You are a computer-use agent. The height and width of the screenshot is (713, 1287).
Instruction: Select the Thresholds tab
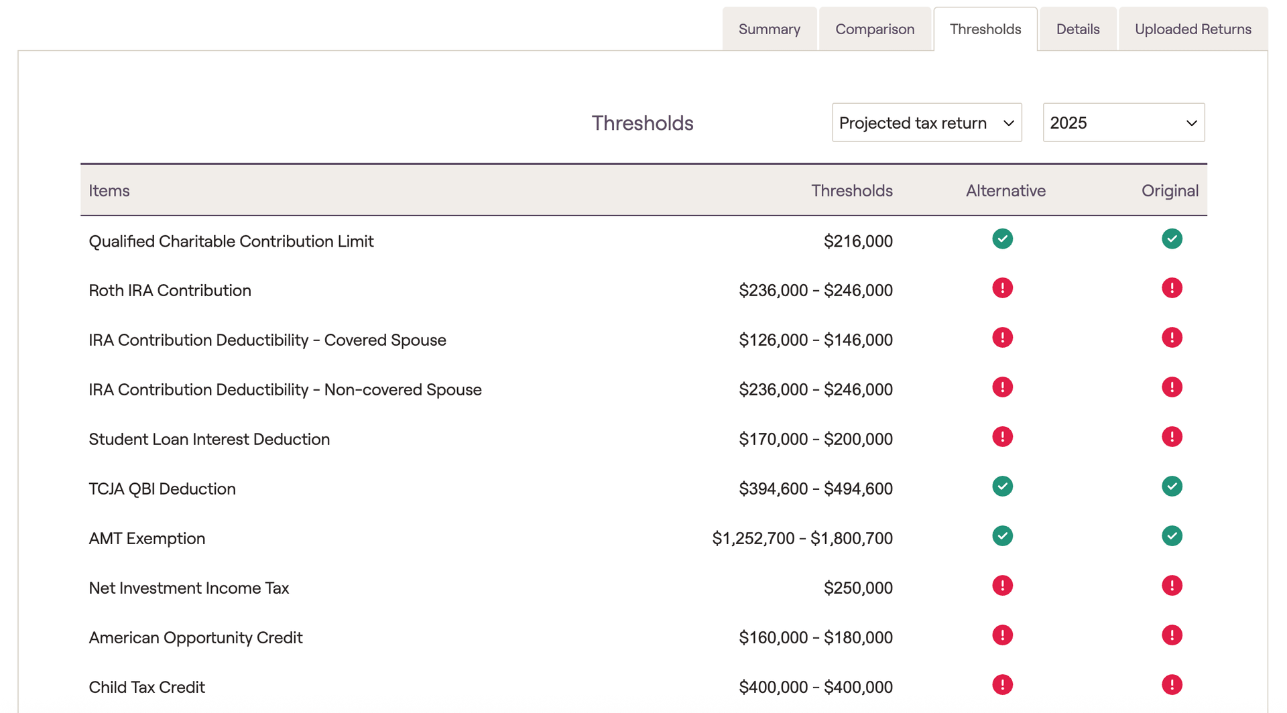coord(985,29)
